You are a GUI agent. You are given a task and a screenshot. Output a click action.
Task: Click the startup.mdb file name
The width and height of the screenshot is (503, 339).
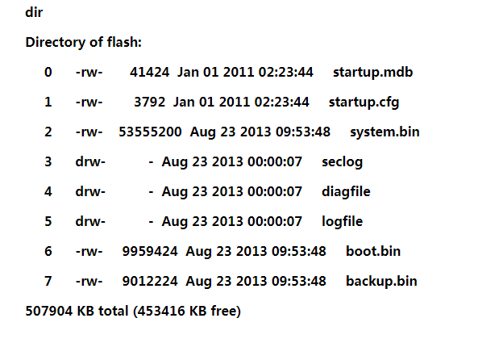[x=372, y=73]
